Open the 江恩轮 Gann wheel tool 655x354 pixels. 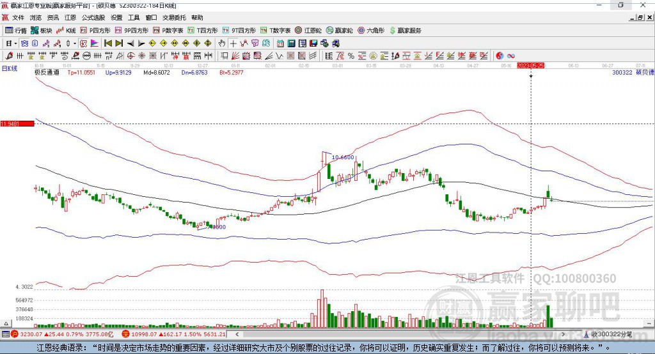pos(308,31)
